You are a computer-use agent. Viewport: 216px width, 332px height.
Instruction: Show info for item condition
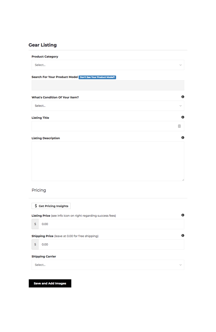click(x=183, y=97)
